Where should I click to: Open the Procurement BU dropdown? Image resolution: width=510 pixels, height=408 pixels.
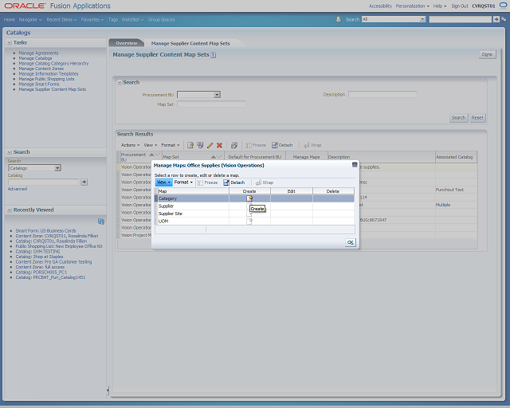tap(217, 95)
